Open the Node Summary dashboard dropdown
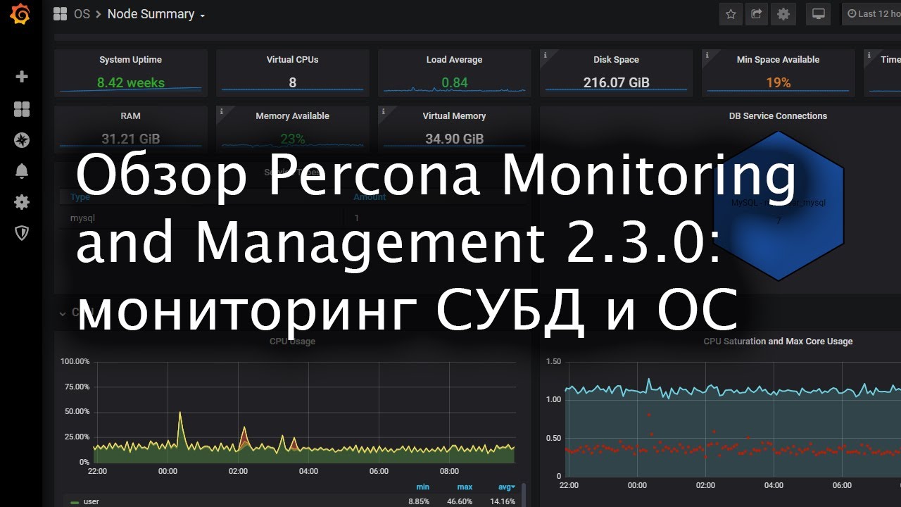 [156, 14]
